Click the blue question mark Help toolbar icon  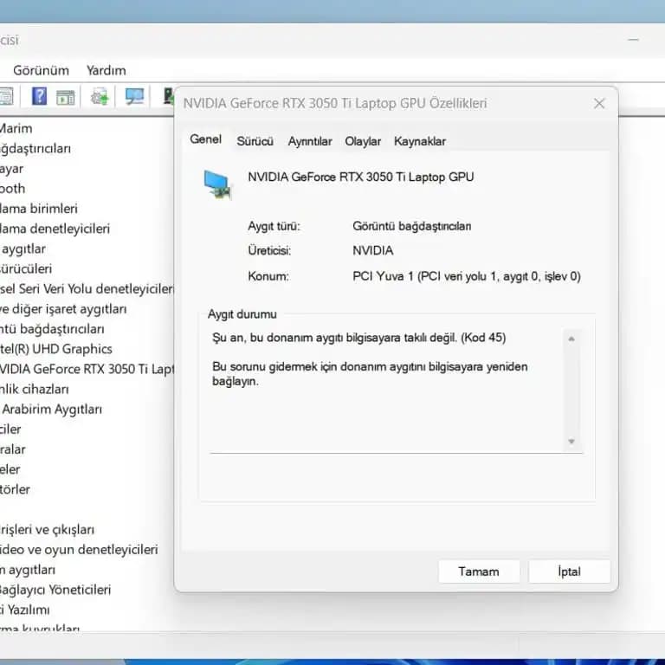39,96
